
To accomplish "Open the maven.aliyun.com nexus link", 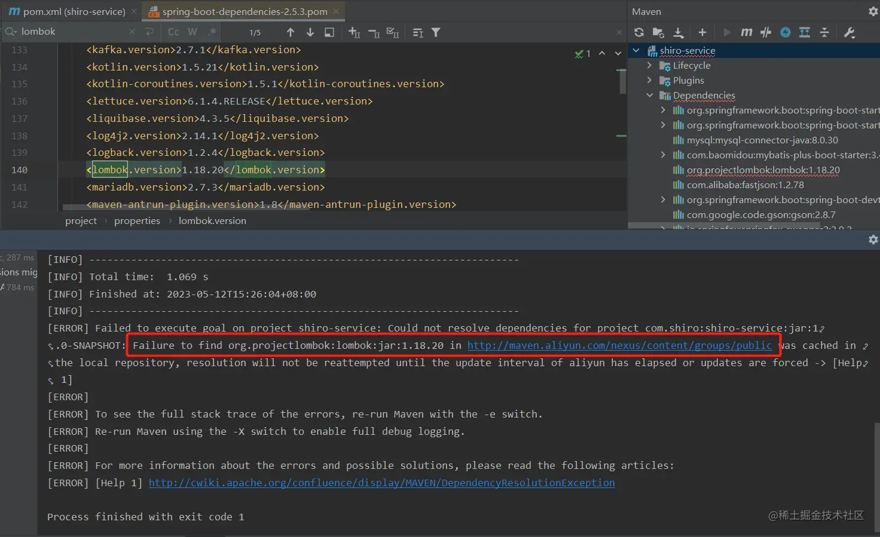I will tap(619, 345).
